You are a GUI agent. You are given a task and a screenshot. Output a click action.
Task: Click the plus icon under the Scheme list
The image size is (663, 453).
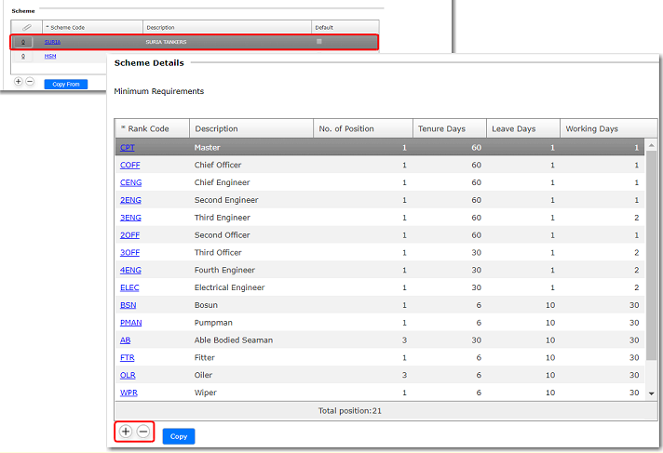[19, 82]
